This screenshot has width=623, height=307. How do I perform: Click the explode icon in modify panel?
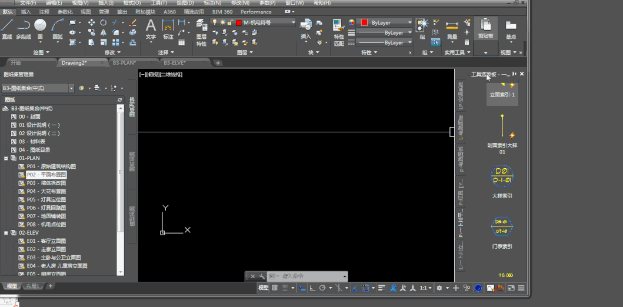pos(133,32)
